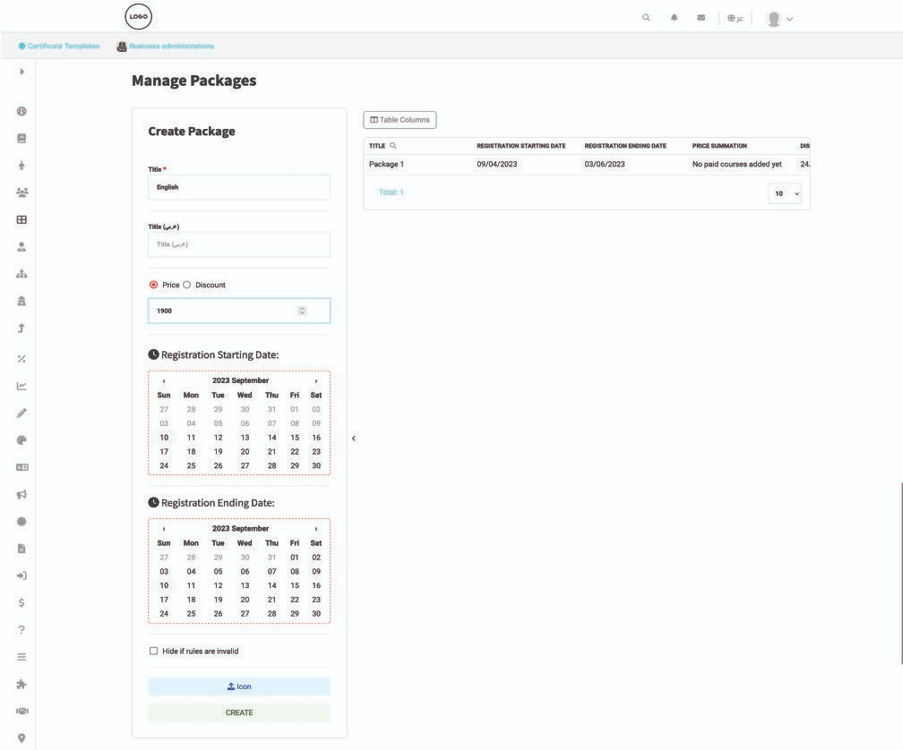Expand the left sidebar with the triangle arrow
Viewport: 903px width, 750px height.
[21, 72]
